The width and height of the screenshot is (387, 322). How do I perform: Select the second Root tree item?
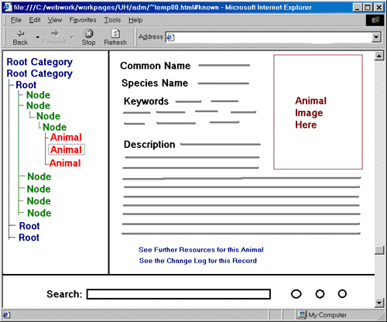tap(29, 226)
